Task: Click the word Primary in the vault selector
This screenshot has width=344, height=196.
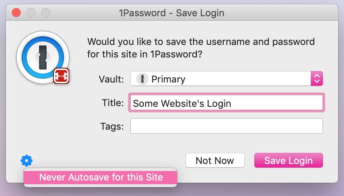Action: coord(168,79)
